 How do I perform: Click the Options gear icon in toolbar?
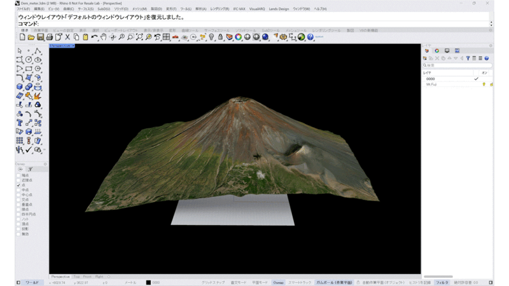(283, 37)
